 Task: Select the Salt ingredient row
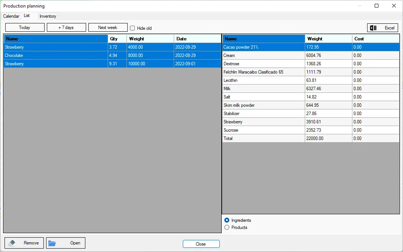pos(311,97)
